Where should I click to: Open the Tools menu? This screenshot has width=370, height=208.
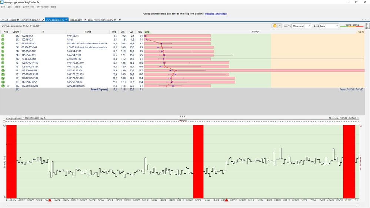tap(17, 7)
